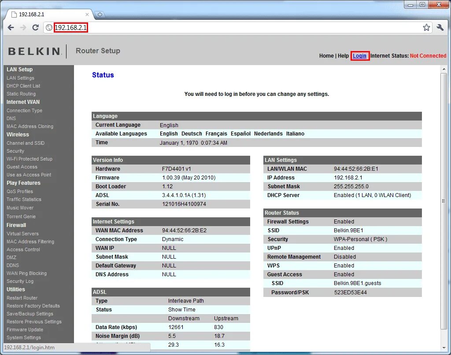451x355 pixels.
Task: Click the Not Connected internet status text
Action: [428, 56]
